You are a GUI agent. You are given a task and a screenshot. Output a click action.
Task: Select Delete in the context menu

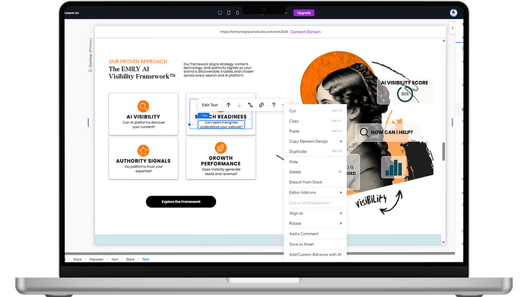click(x=315, y=172)
